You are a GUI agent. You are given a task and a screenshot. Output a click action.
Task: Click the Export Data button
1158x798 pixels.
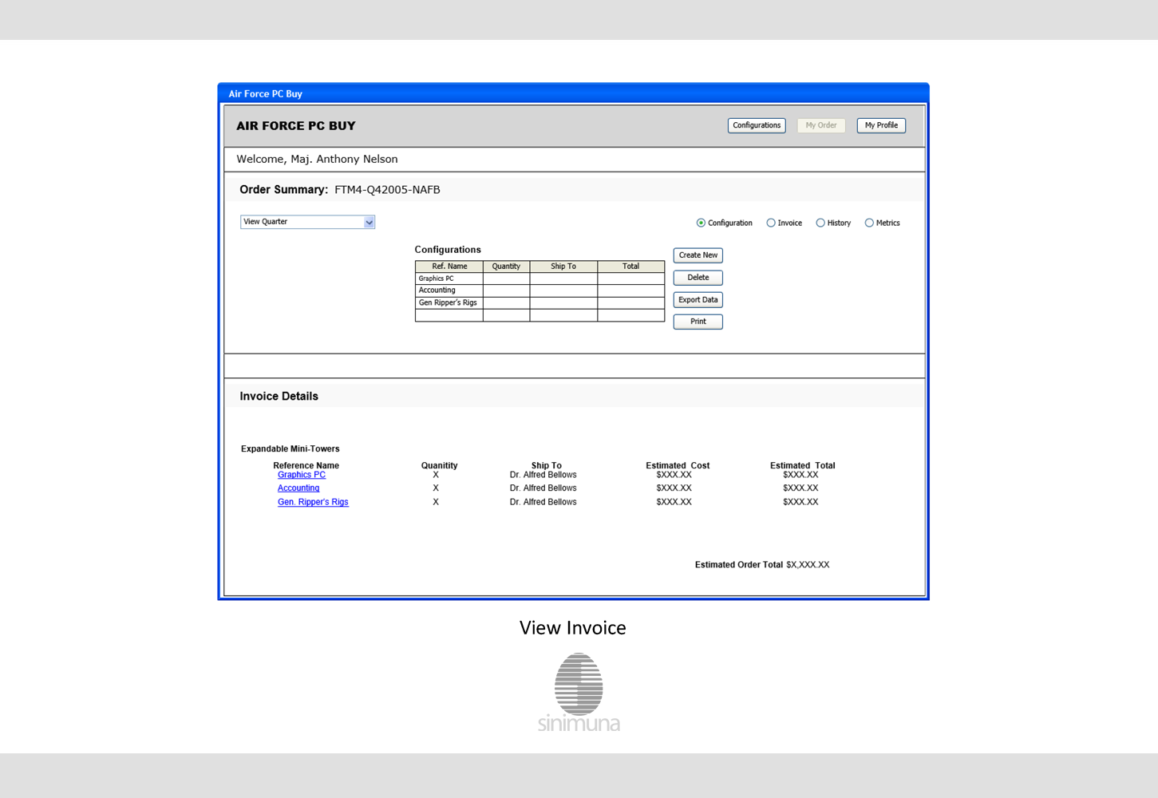[698, 300]
